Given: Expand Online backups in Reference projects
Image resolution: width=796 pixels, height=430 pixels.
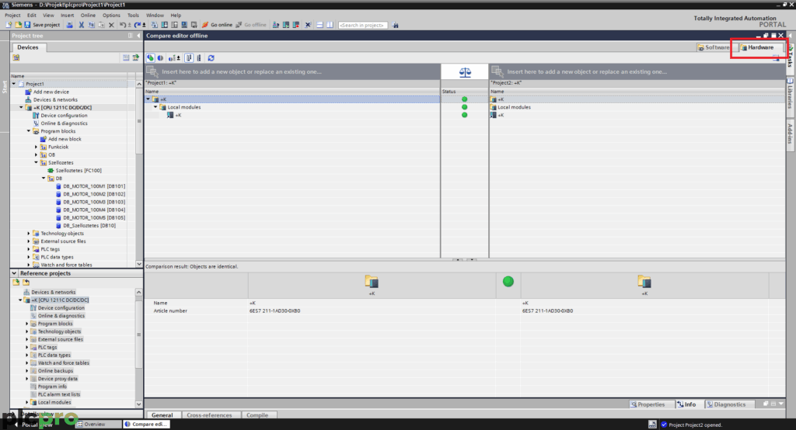Looking at the screenshot, I should coord(27,371).
